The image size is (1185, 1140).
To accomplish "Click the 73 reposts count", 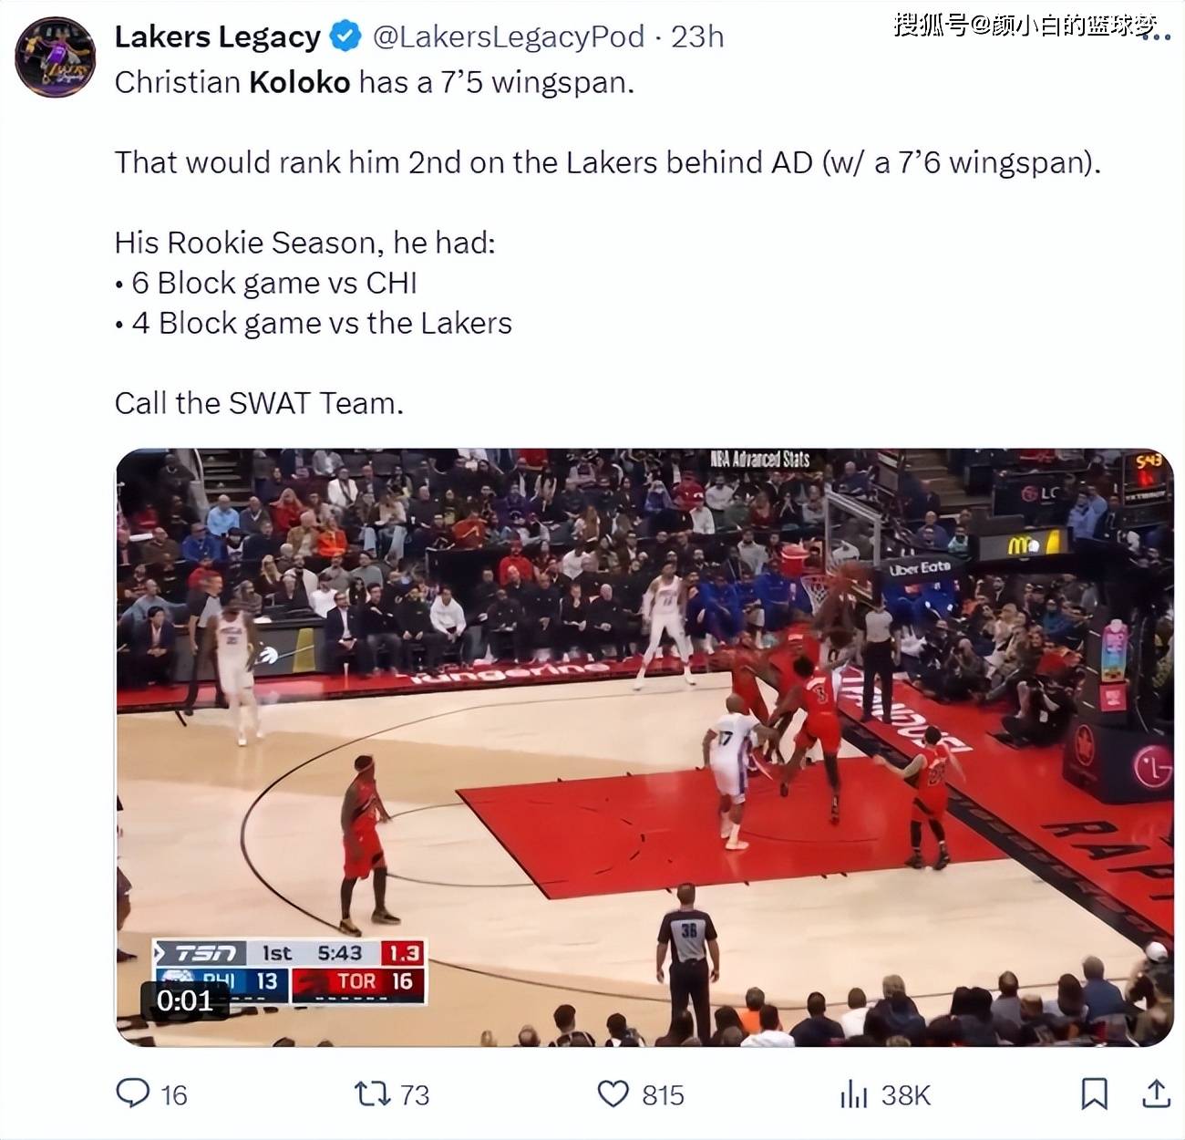I will pos(415,1094).
